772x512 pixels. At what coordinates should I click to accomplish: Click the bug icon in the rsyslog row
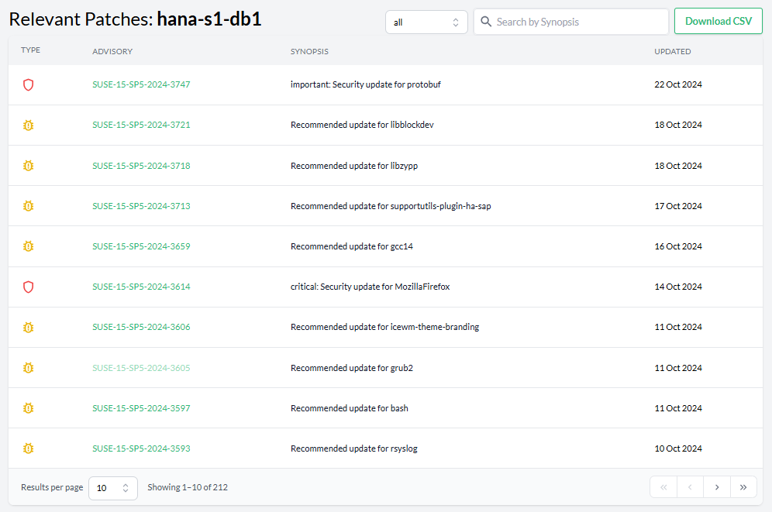point(29,448)
